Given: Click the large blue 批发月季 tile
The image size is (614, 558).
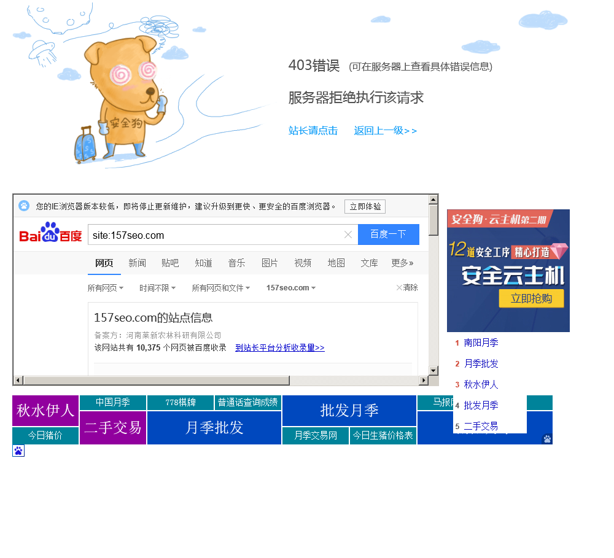Looking at the screenshot, I should point(349,411).
